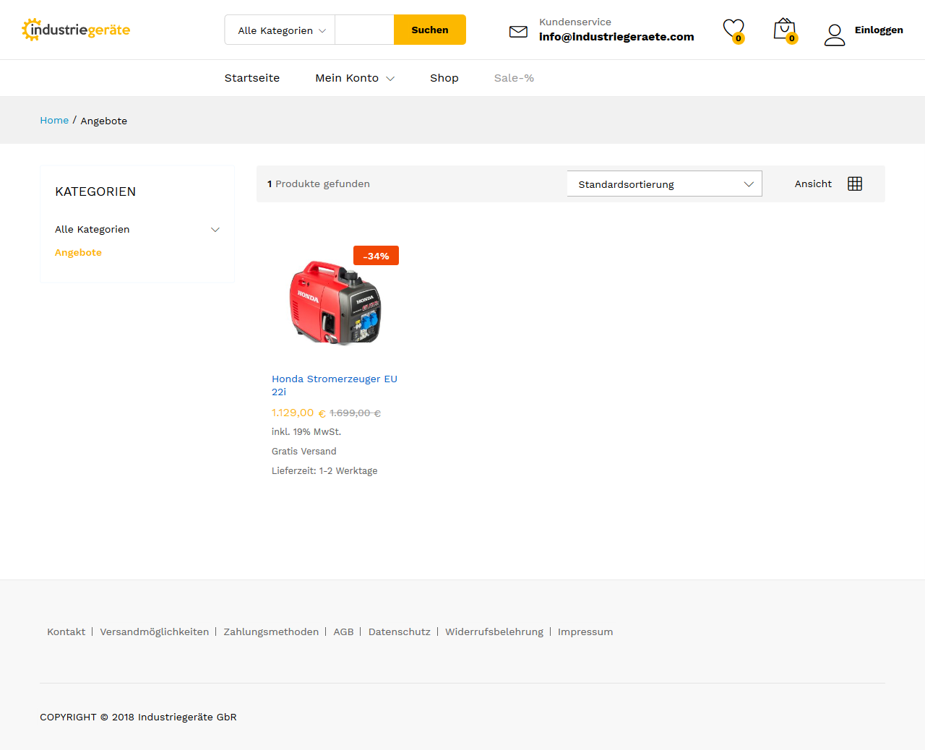The height and width of the screenshot is (750, 925).
Task: Expand Alle Kategorien in sidebar
Action: (215, 230)
